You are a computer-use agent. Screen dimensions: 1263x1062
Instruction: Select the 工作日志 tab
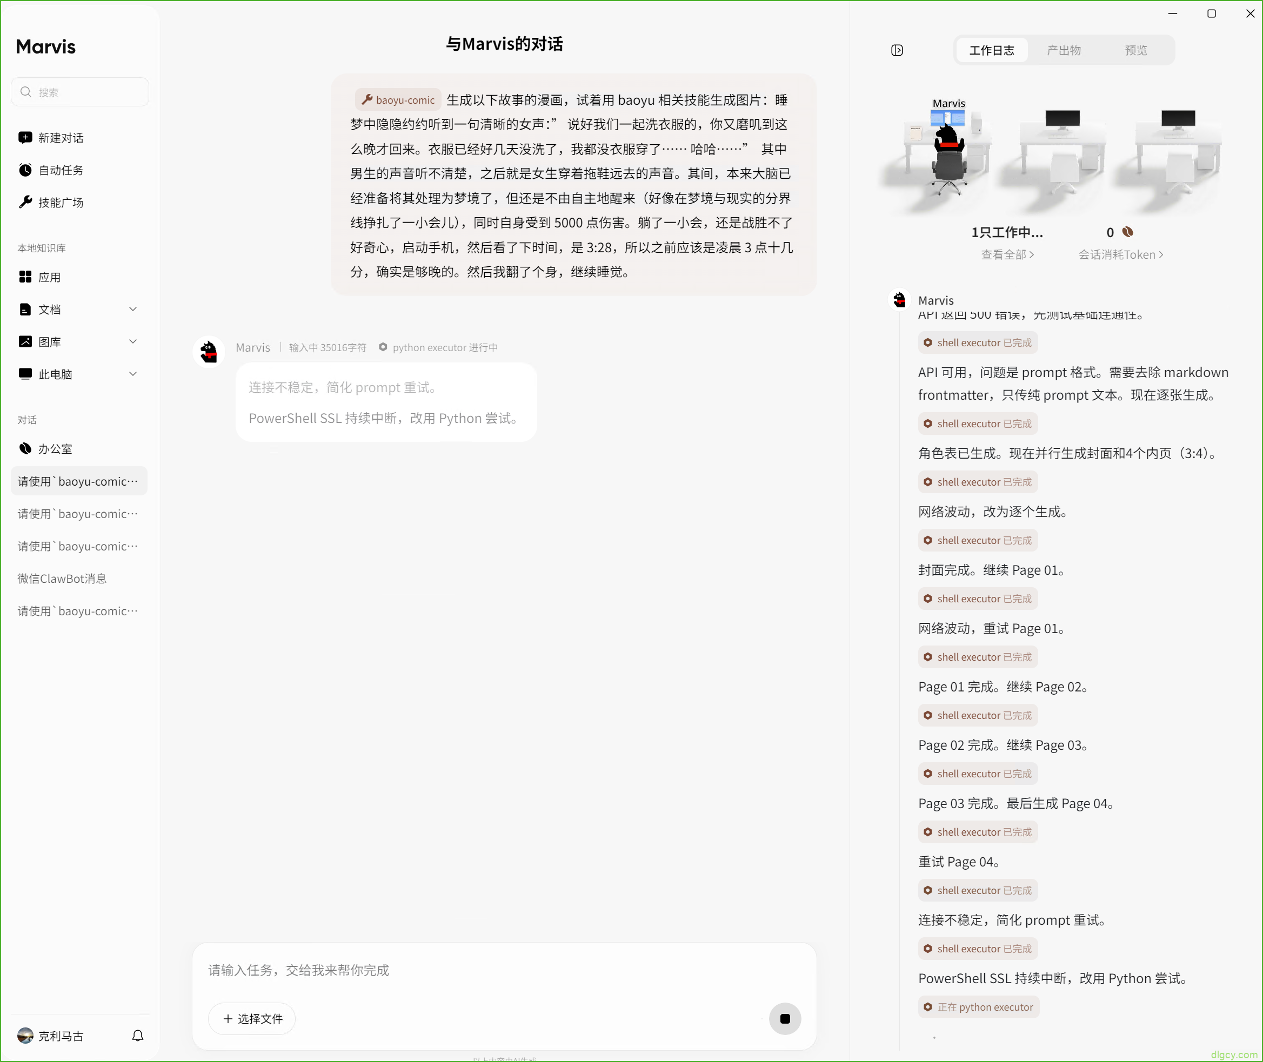(x=992, y=51)
